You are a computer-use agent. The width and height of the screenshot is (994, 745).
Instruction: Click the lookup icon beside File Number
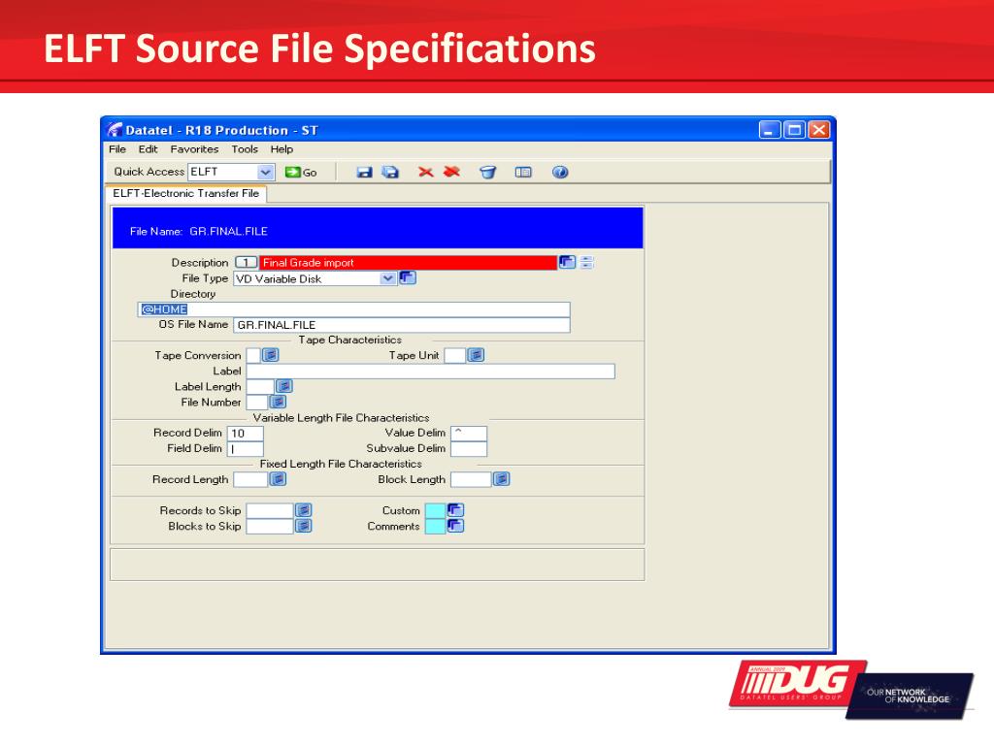coord(278,402)
